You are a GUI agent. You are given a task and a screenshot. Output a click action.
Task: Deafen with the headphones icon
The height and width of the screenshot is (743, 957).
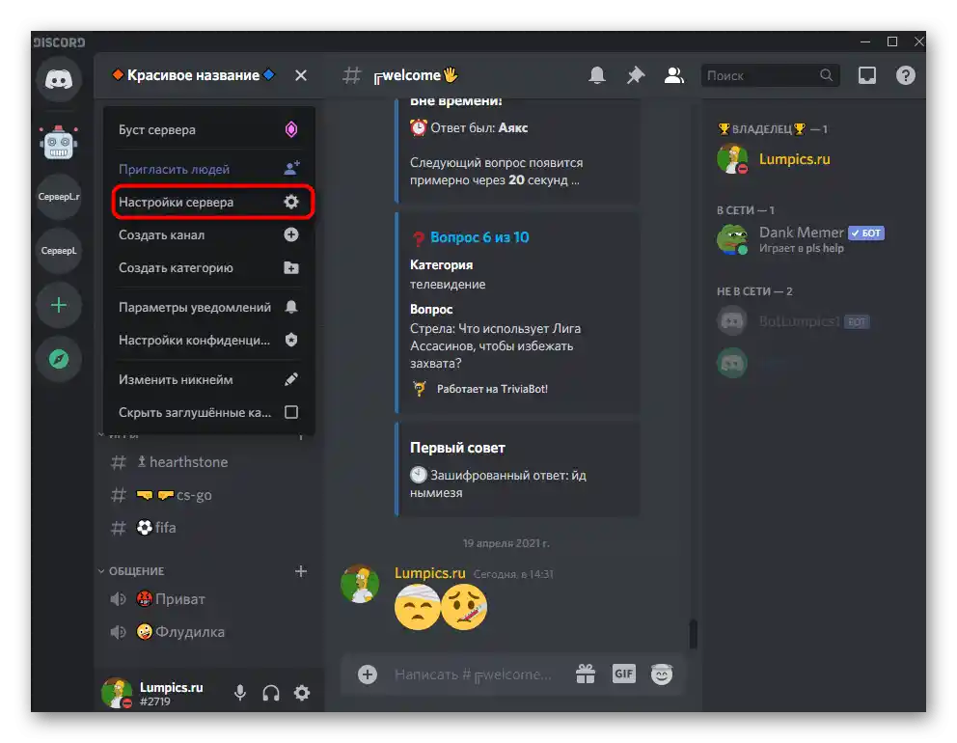click(271, 693)
